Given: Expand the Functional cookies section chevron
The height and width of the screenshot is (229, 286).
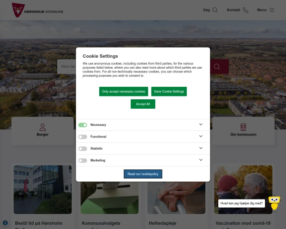Looking at the screenshot, I should 201,136.
